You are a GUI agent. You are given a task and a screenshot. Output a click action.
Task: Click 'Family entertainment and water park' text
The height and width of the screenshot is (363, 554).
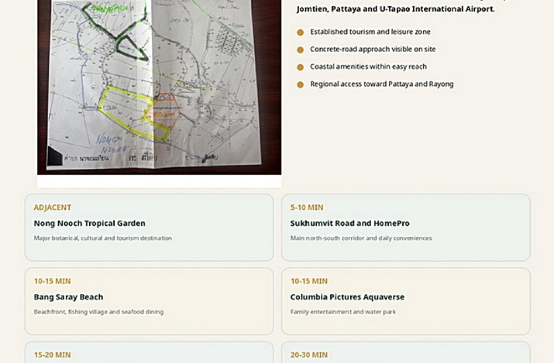tap(343, 312)
